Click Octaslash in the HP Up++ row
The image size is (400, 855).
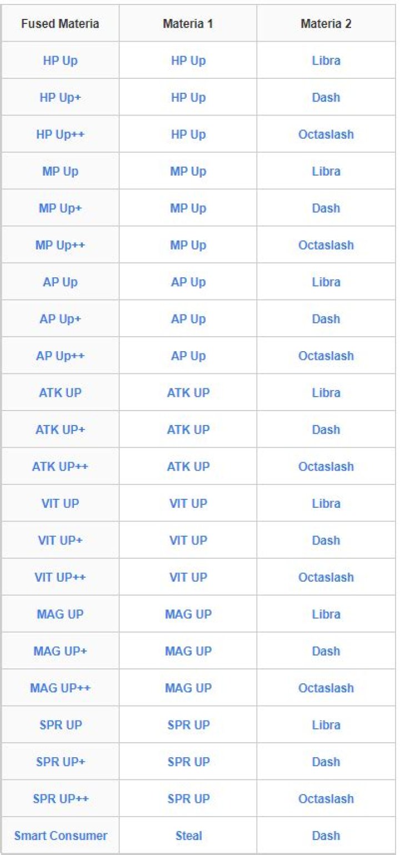pos(326,134)
